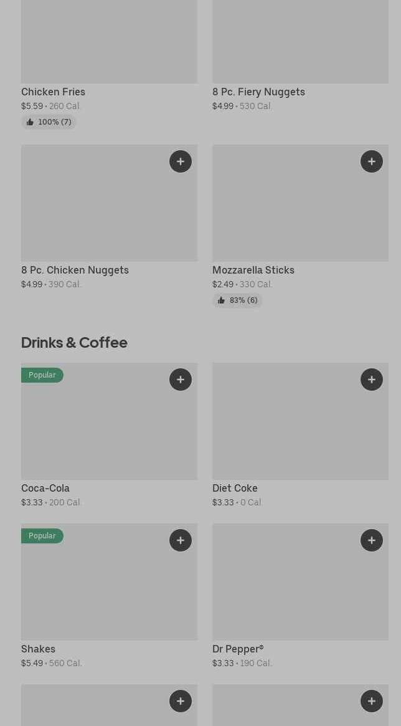Open 8 Pc. Fiery Nuggets item
The height and width of the screenshot is (726, 401).
point(258,92)
